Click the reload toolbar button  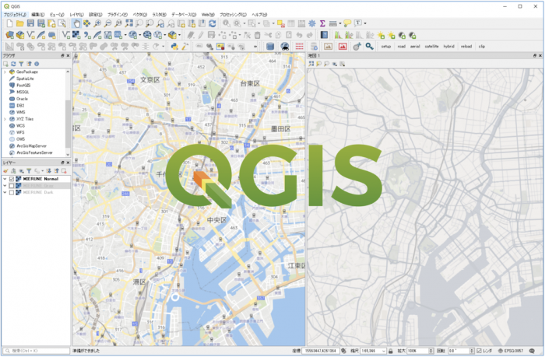(x=466, y=47)
